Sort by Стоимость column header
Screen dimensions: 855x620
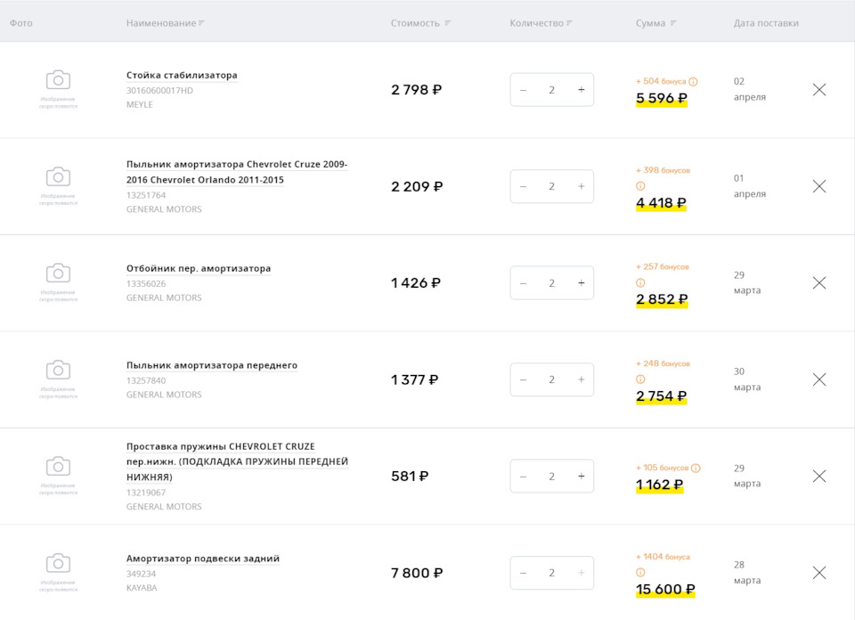click(420, 23)
